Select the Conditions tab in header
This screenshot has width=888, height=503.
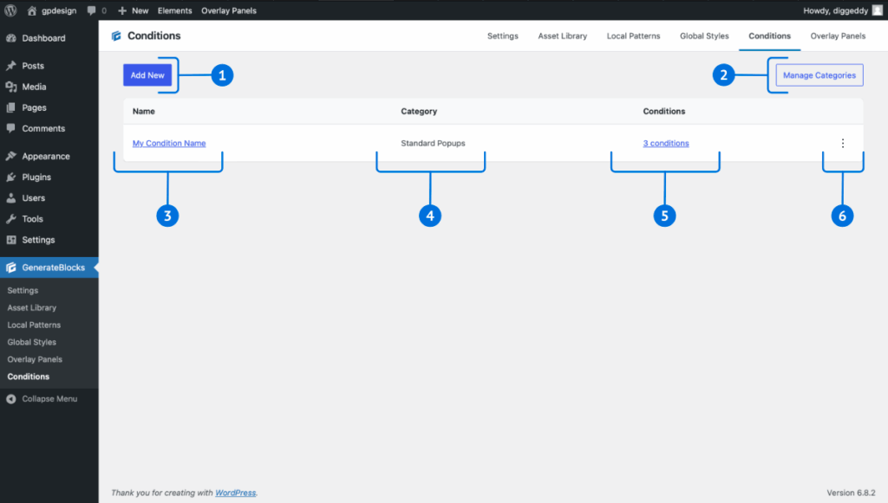coord(770,35)
